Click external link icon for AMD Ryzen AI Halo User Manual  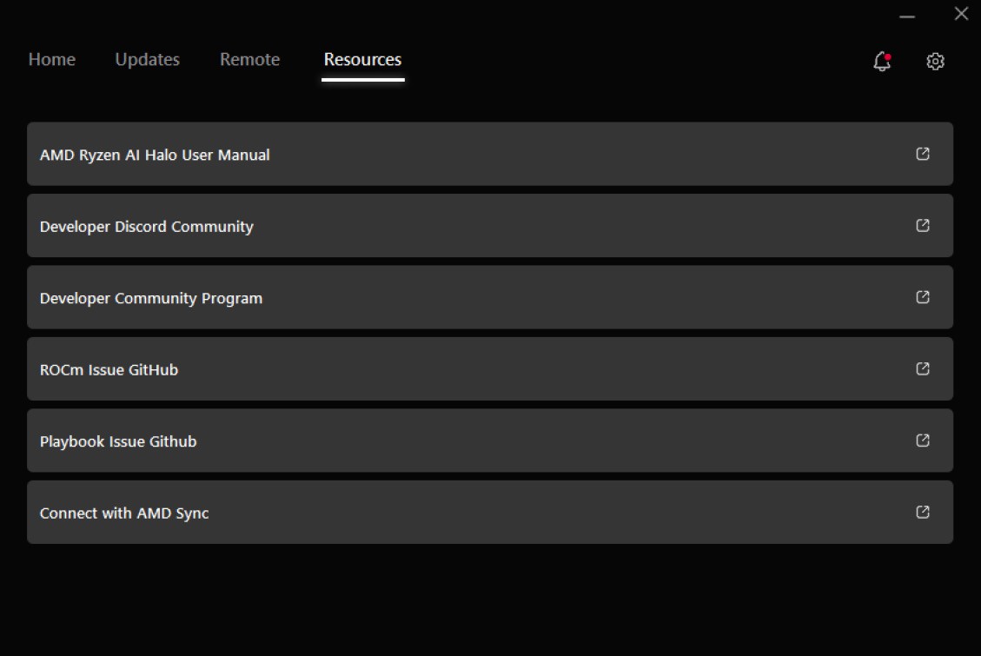tap(923, 154)
